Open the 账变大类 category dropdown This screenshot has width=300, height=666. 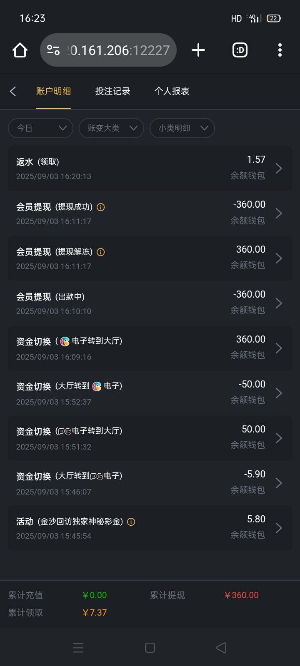click(111, 128)
